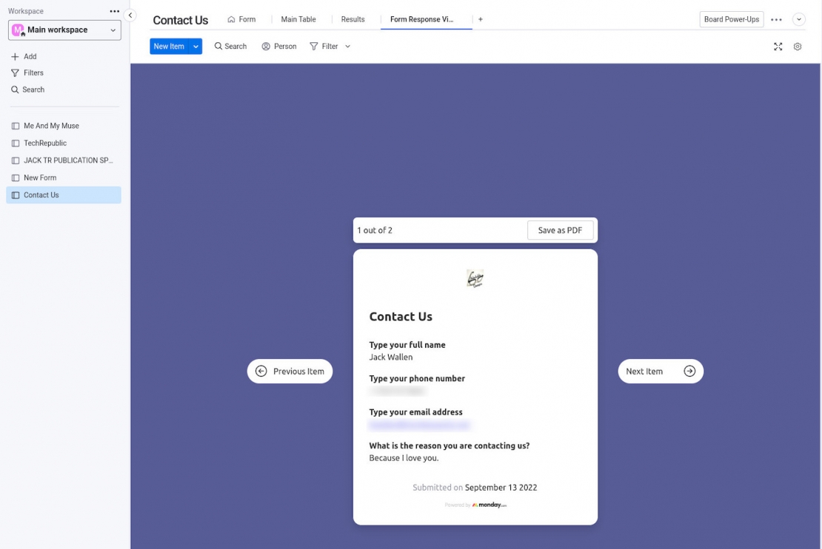Filter items by Person using the toolbar icon
The height and width of the screenshot is (549, 822).
point(278,46)
